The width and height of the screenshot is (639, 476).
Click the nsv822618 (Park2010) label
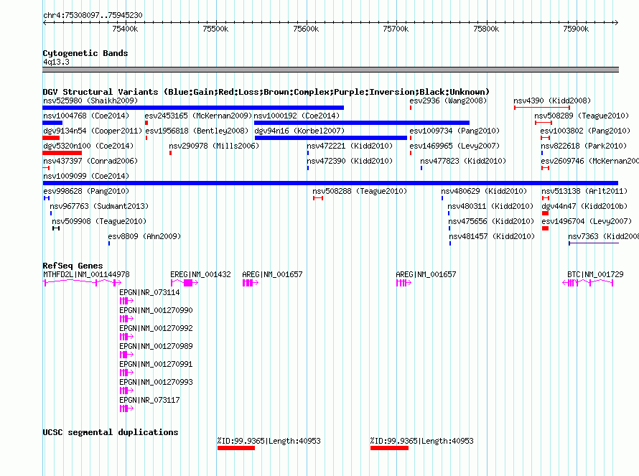[x=584, y=146]
